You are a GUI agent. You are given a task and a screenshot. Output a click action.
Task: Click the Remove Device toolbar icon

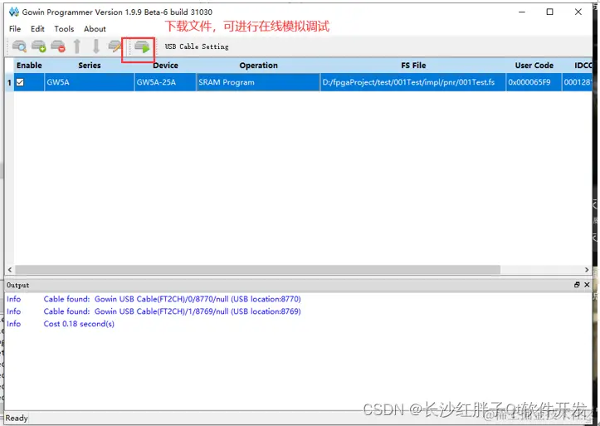coord(58,47)
